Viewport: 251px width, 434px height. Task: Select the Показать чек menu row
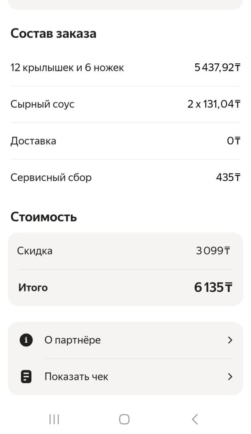click(x=125, y=377)
